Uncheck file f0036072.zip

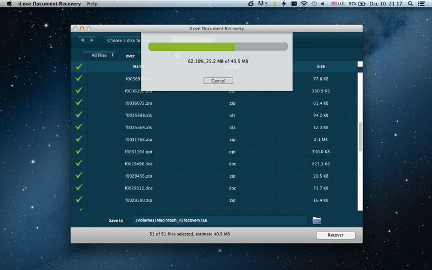(x=79, y=103)
